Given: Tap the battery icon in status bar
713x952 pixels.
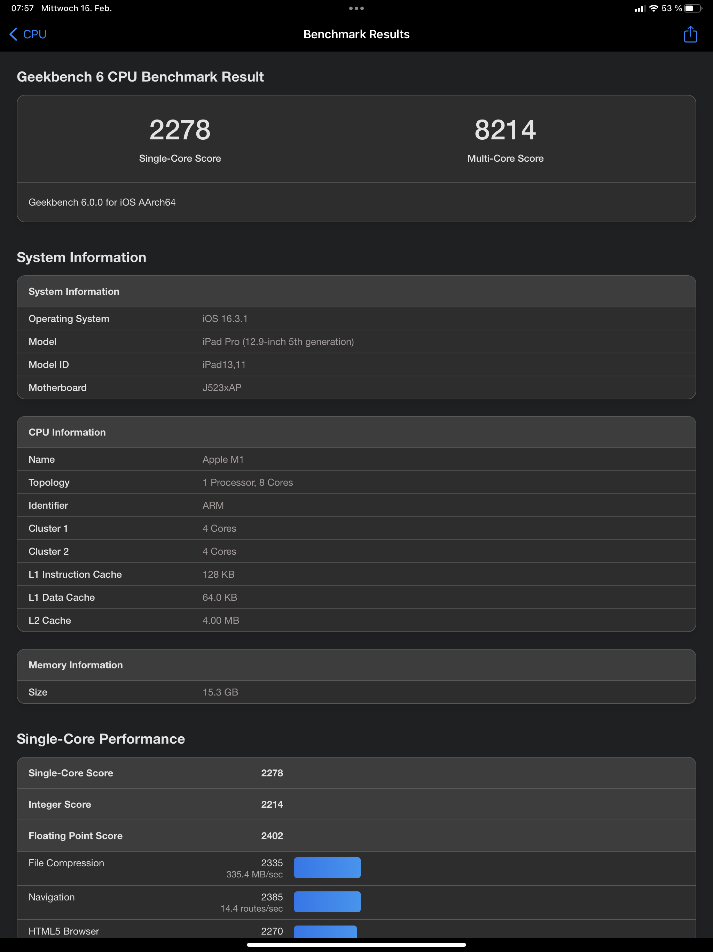Looking at the screenshot, I should (692, 8).
